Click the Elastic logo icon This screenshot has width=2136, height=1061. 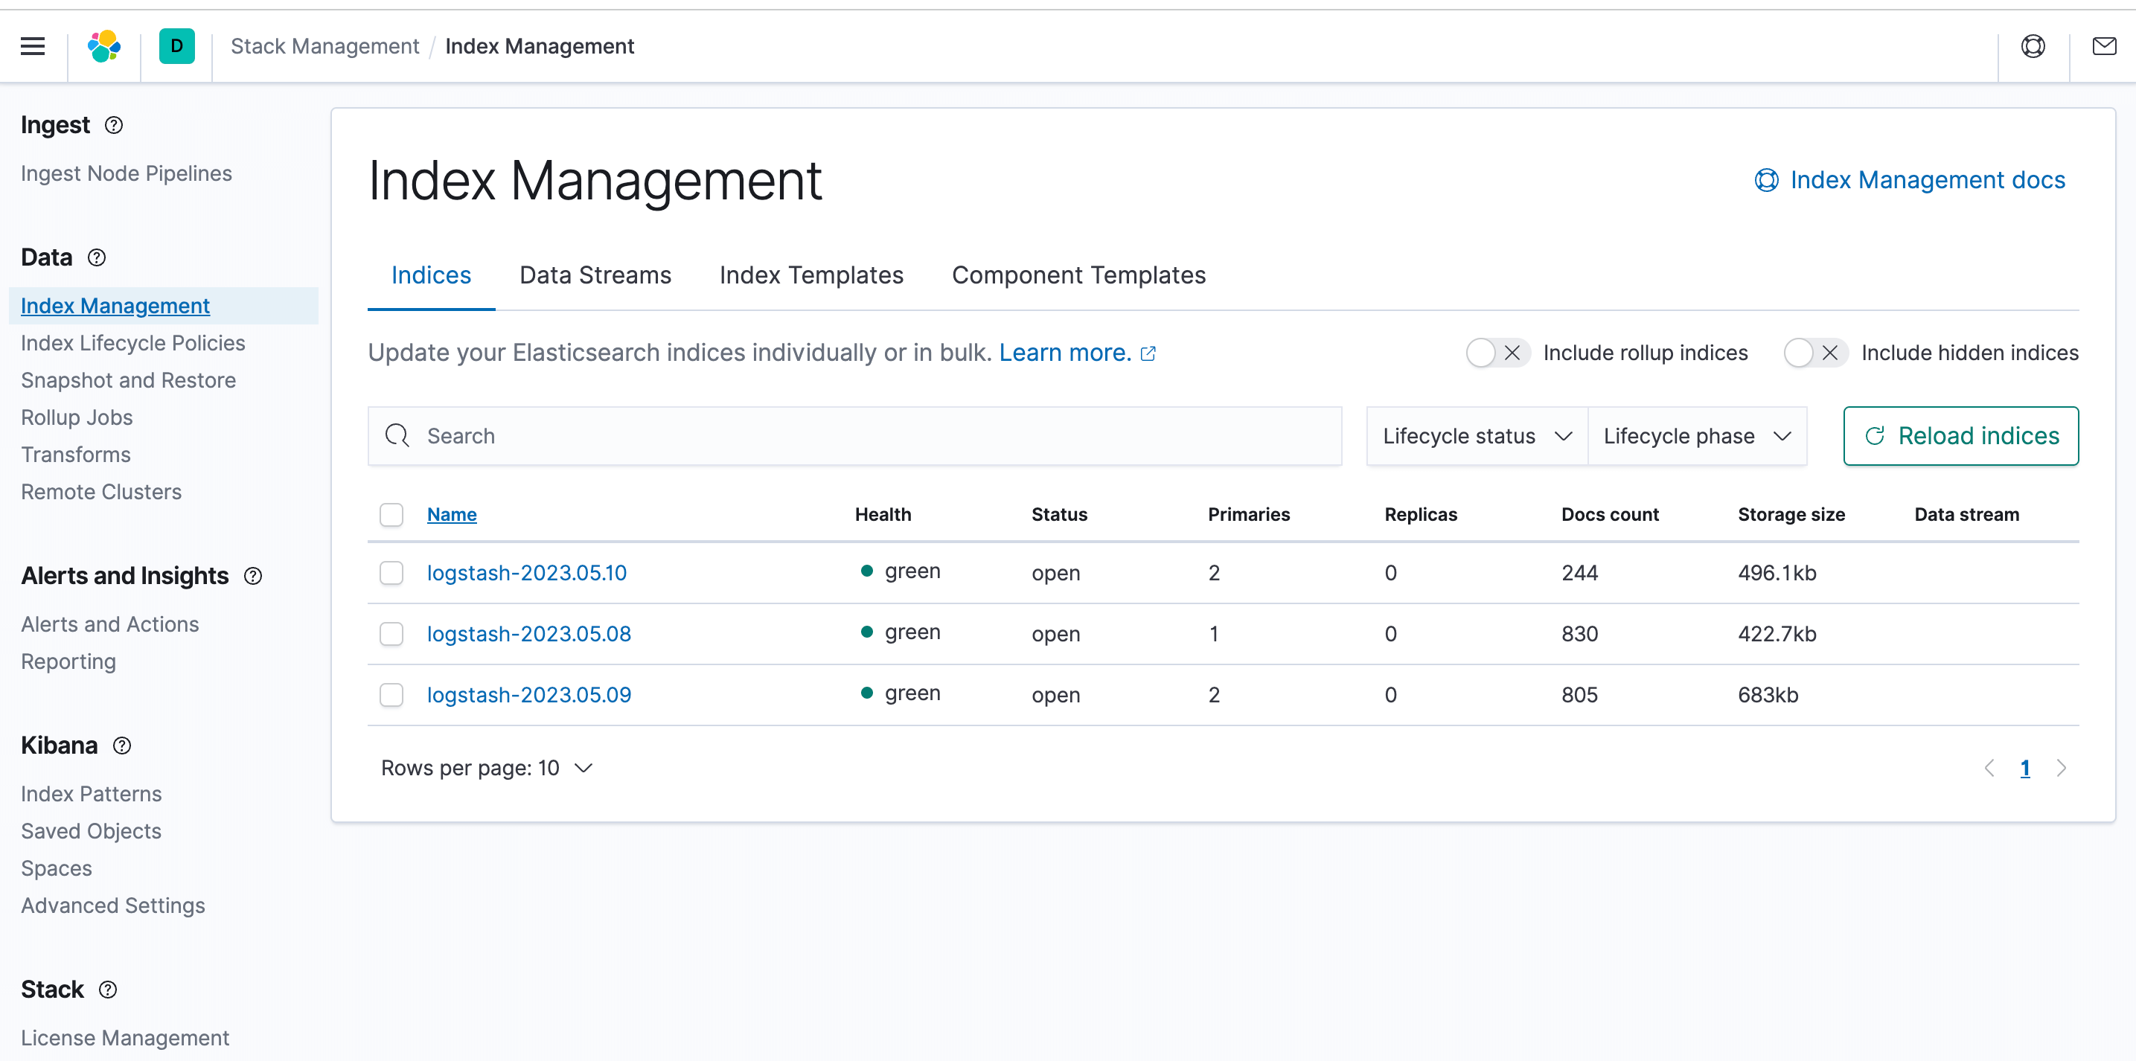pyautogui.click(x=104, y=46)
